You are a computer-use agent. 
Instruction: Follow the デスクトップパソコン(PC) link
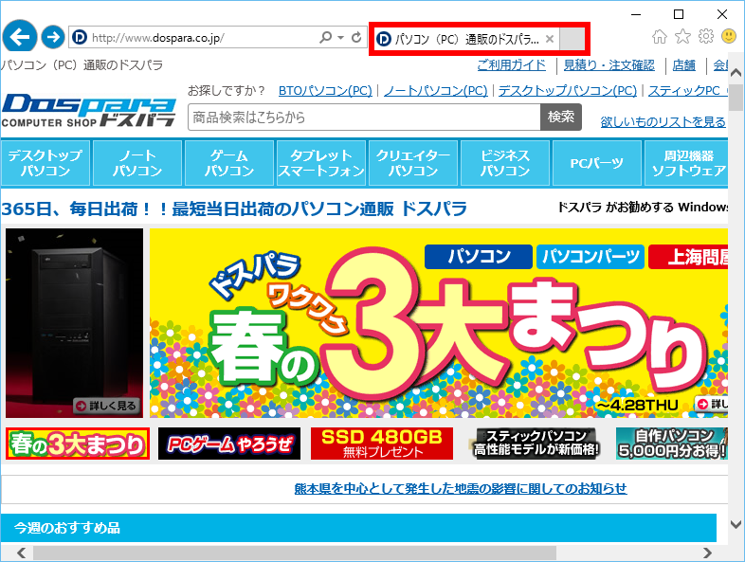pyautogui.click(x=568, y=91)
